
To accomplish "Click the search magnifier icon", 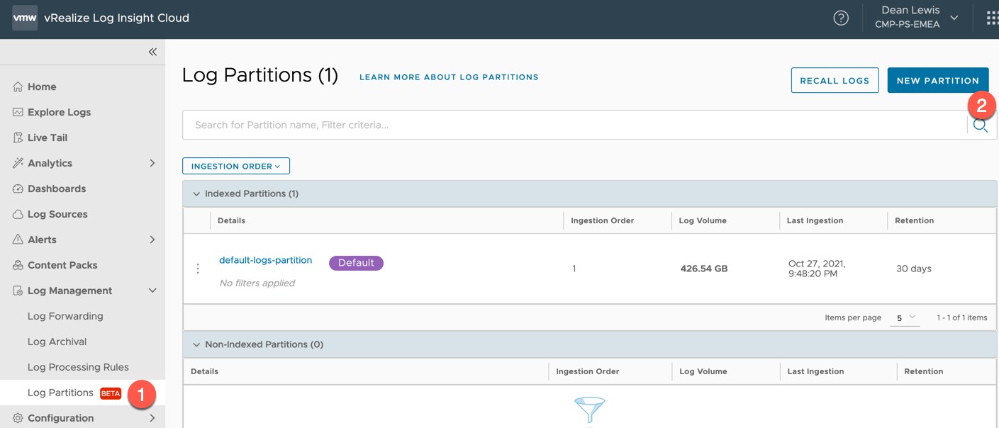I will pos(981,125).
